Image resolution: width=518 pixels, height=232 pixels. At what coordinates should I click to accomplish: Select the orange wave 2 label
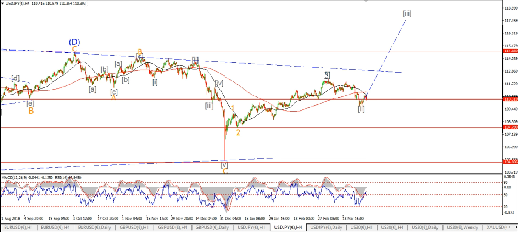point(238,132)
